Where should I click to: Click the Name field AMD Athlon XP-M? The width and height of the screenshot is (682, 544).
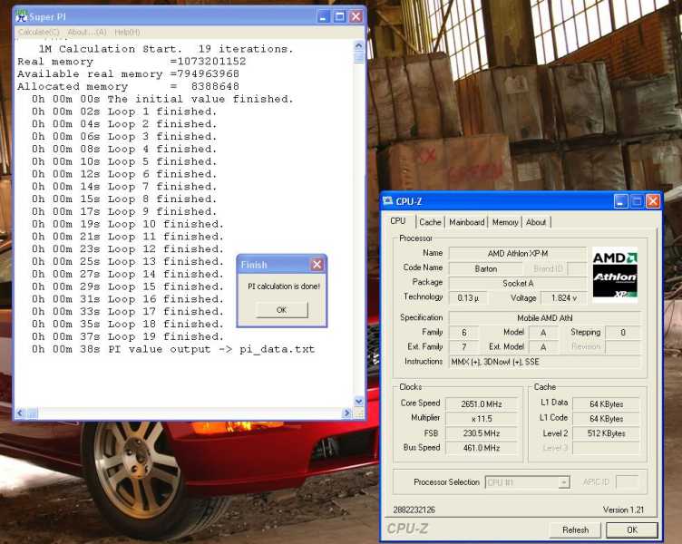pyautogui.click(x=518, y=254)
